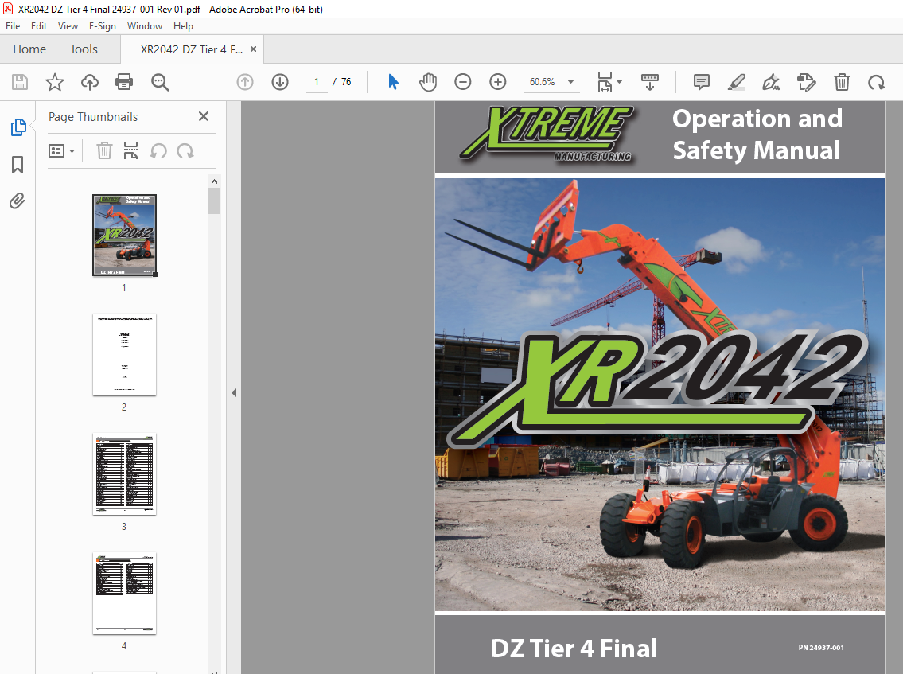
Task: Select page 3 thumbnail
Action: click(124, 474)
